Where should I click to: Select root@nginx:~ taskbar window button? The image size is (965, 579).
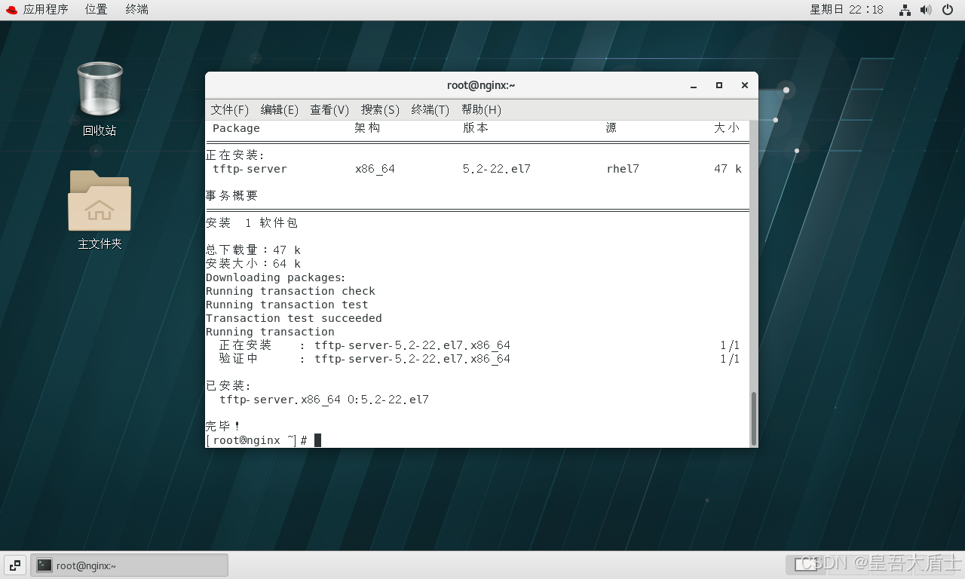click(129, 565)
